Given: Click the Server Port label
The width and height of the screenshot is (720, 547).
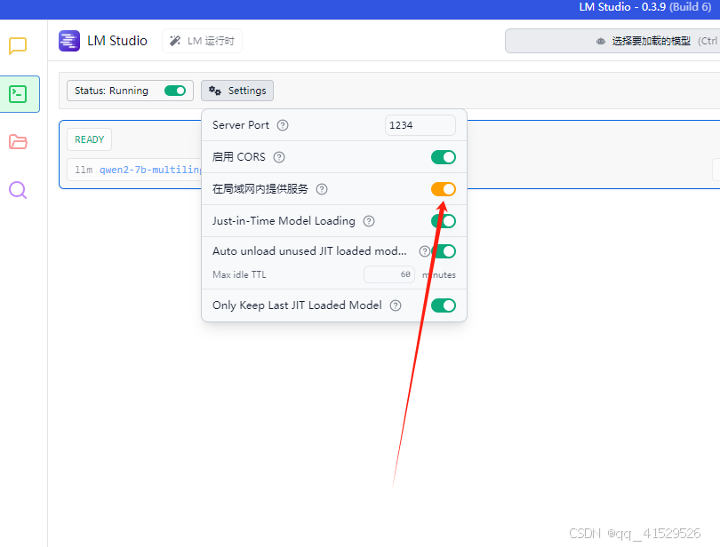Looking at the screenshot, I should [241, 125].
